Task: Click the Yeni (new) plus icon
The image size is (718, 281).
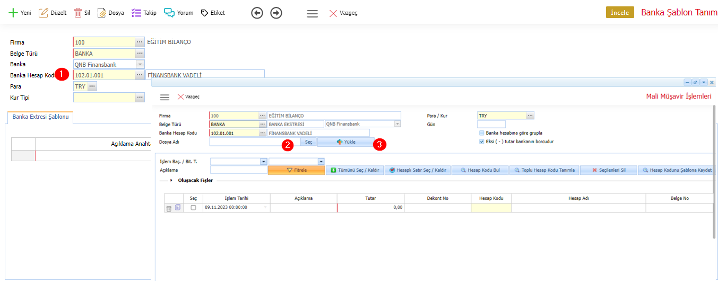Action: [x=13, y=13]
